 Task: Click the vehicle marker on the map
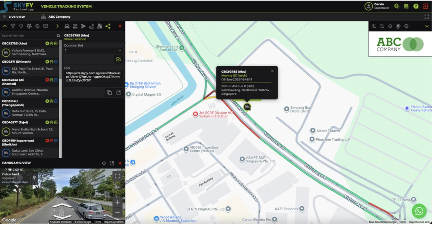(247, 107)
